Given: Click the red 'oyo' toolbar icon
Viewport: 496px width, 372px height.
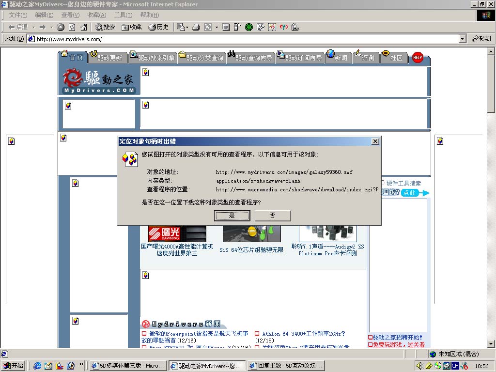Looking at the screenshot, I should pyautogui.click(x=284, y=27).
